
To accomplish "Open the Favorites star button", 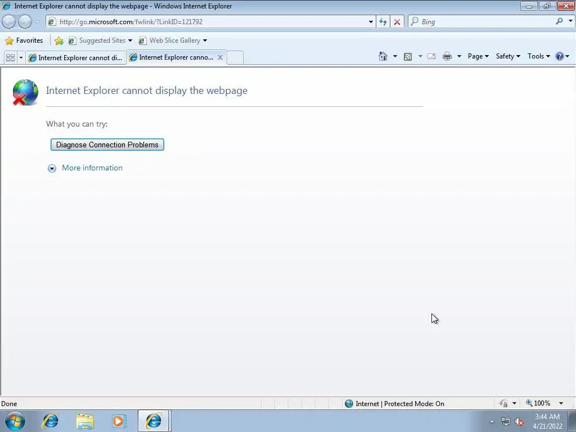I will point(24,40).
